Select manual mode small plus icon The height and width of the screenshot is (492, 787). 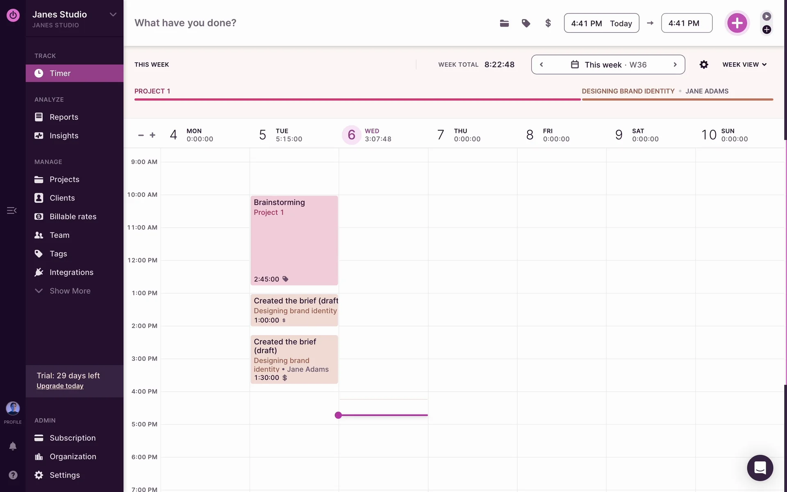(767, 30)
